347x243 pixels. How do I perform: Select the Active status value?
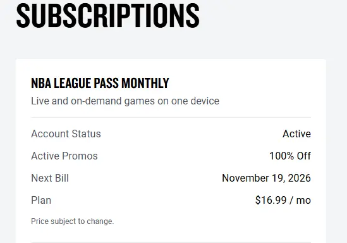[x=297, y=134]
